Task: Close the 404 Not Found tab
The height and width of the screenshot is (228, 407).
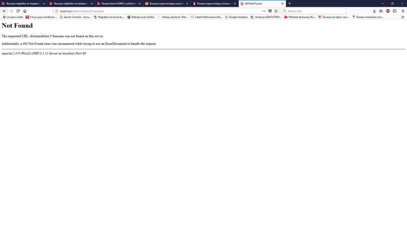Action: coord(282,4)
